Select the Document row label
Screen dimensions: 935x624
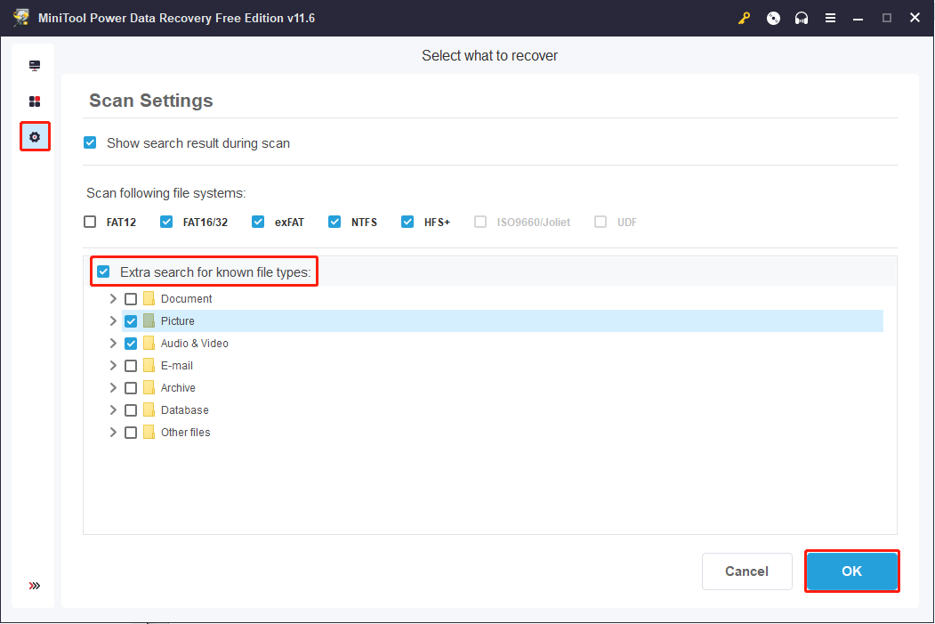(187, 298)
